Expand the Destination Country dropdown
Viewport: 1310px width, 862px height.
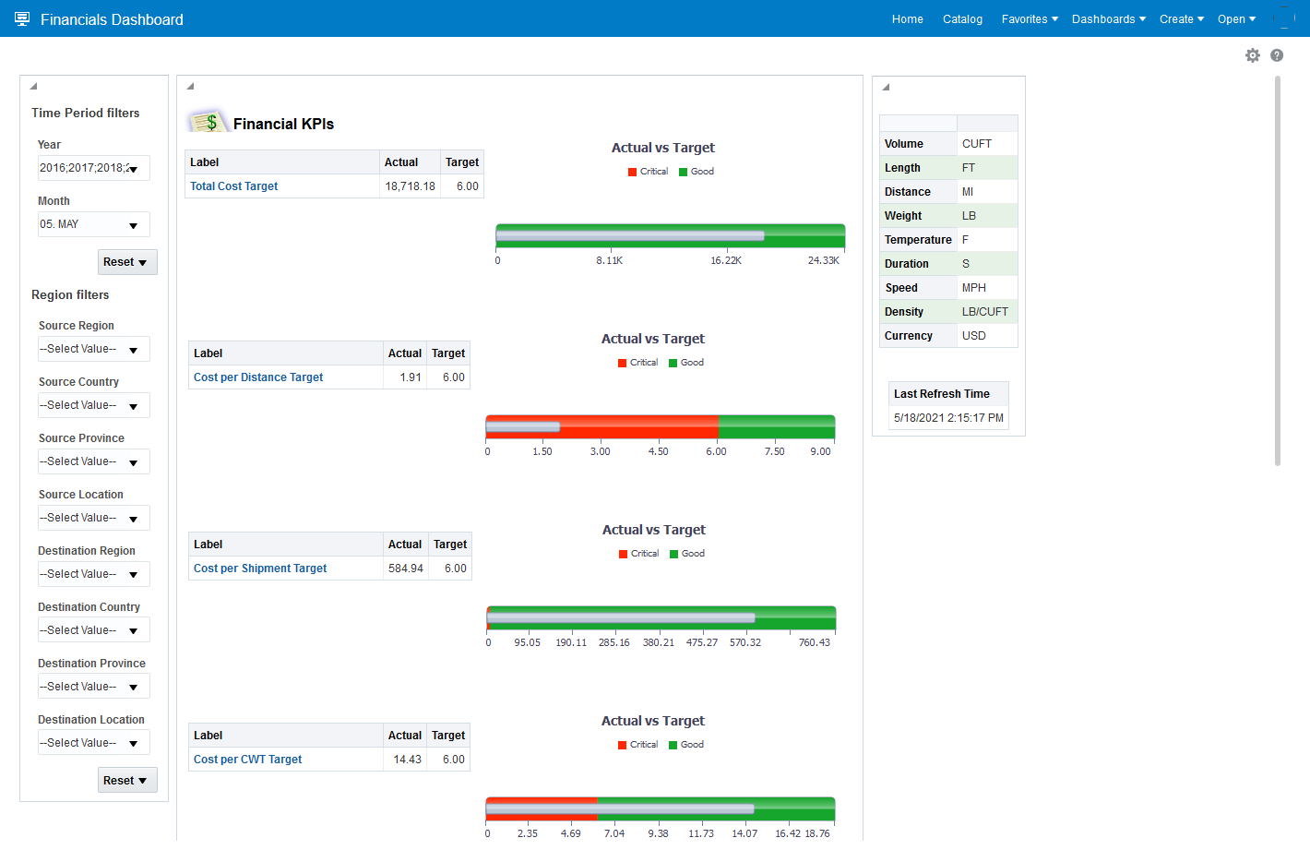(134, 631)
